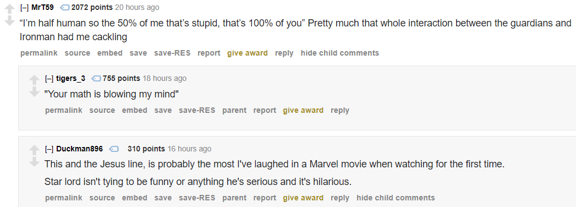576x207 pixels.
Task: Collapse MrT59's comment thread
Action: [24, 7]
